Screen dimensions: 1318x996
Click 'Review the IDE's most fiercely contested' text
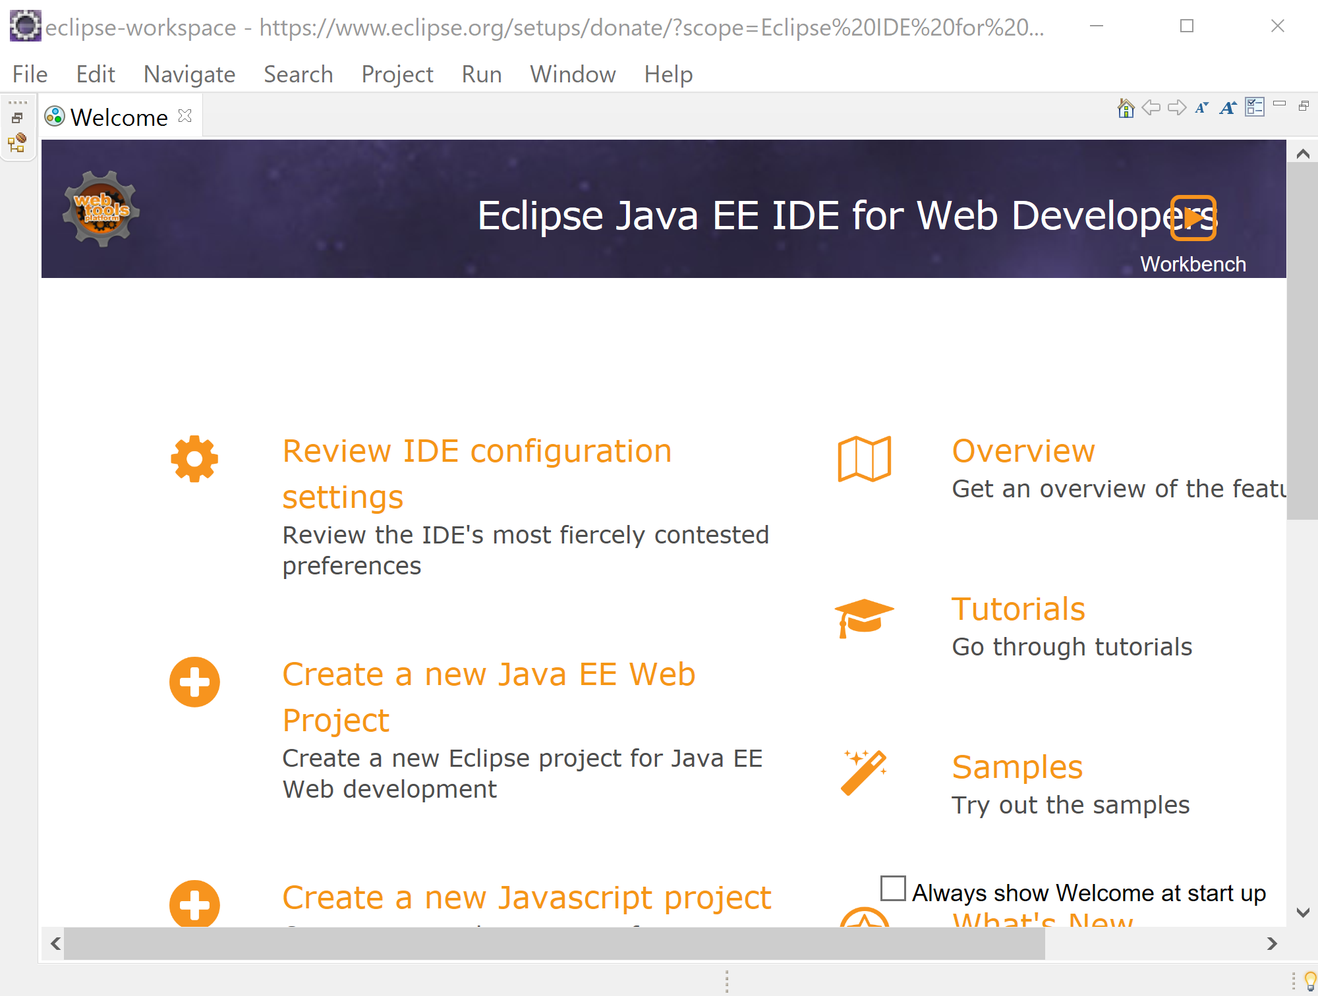click(525, 535)
